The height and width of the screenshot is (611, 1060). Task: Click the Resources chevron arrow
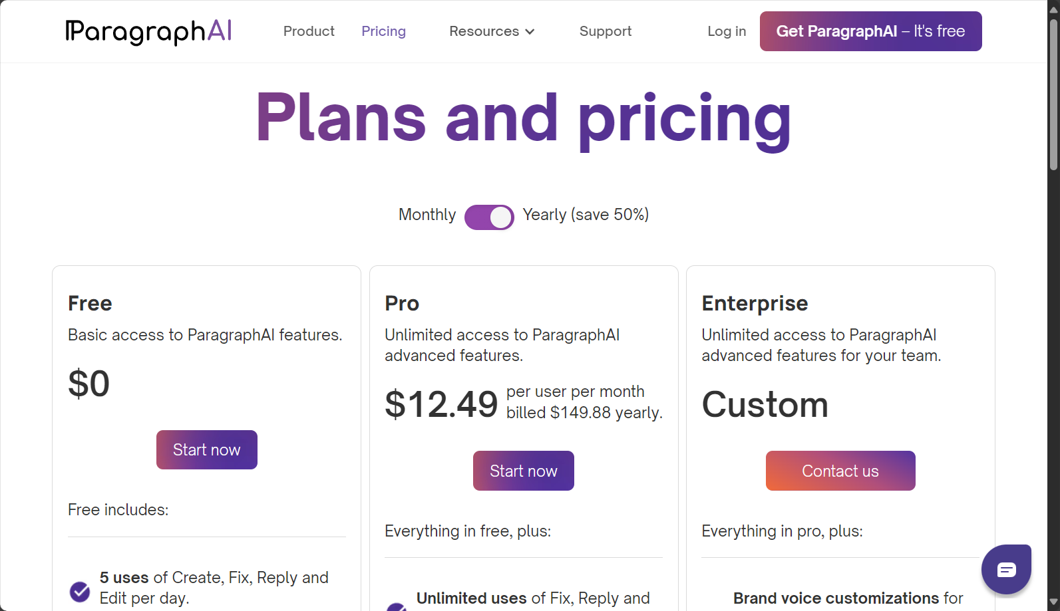pos(530,32)
